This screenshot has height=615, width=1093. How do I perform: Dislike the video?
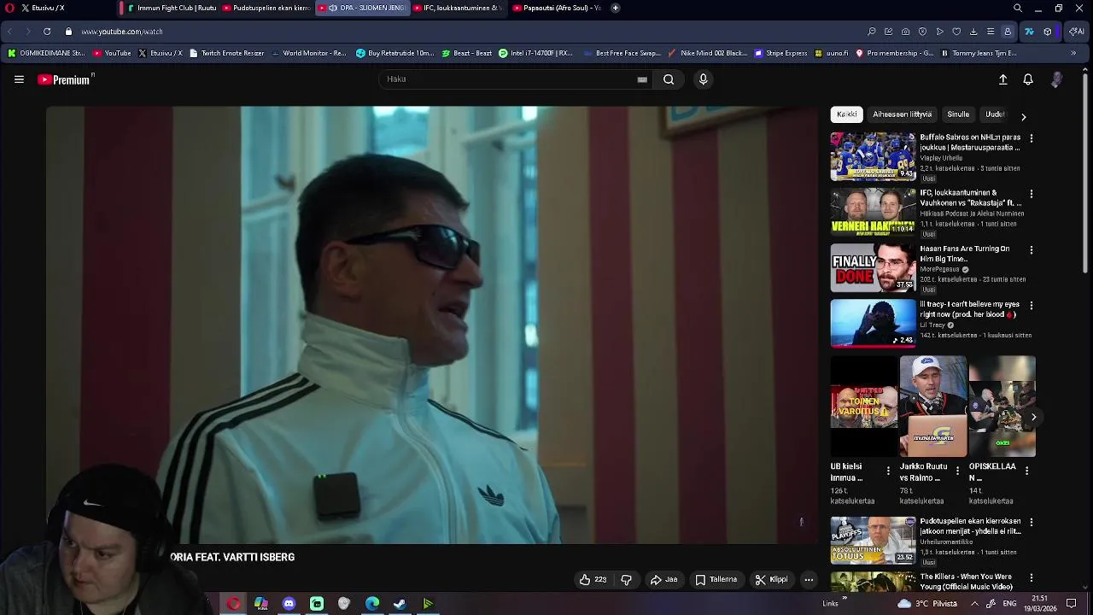click(x=626, y=580)
